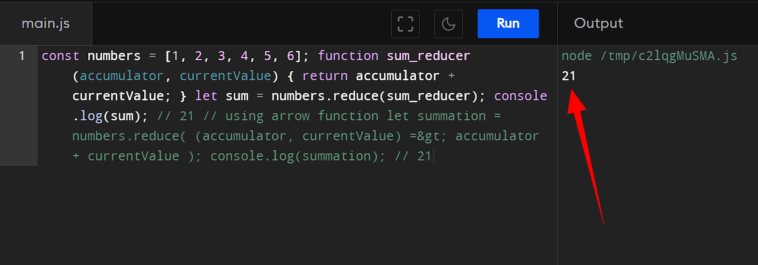Select the main.js file tab
Screen dimensions: 758x265
[x=46, y=24]
